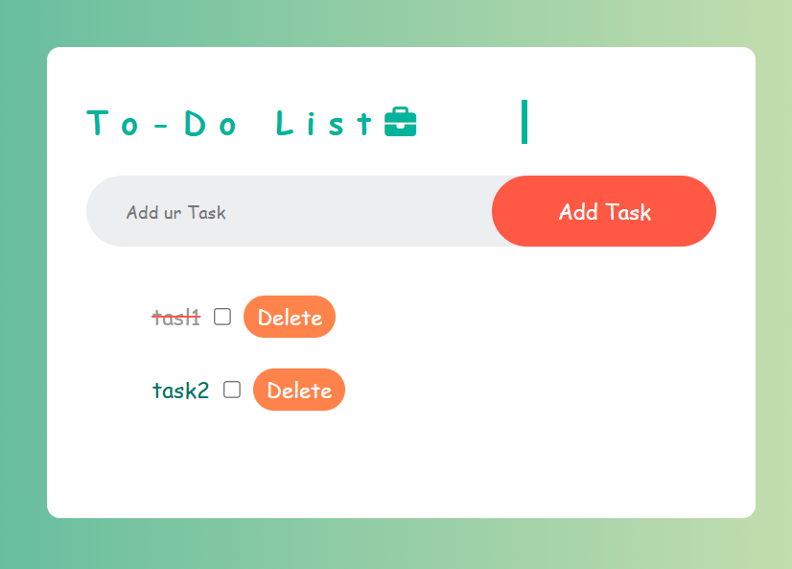Uncheck the checkbox next to tasl1
Screen dimensions: 792x569
click(222, 317)
